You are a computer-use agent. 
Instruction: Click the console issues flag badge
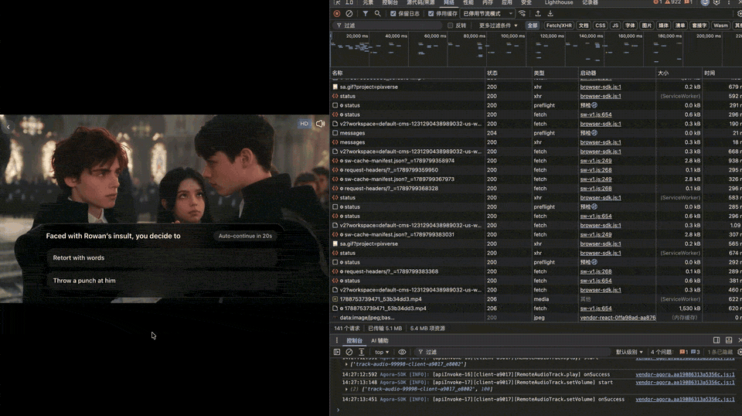pos(683,352)
